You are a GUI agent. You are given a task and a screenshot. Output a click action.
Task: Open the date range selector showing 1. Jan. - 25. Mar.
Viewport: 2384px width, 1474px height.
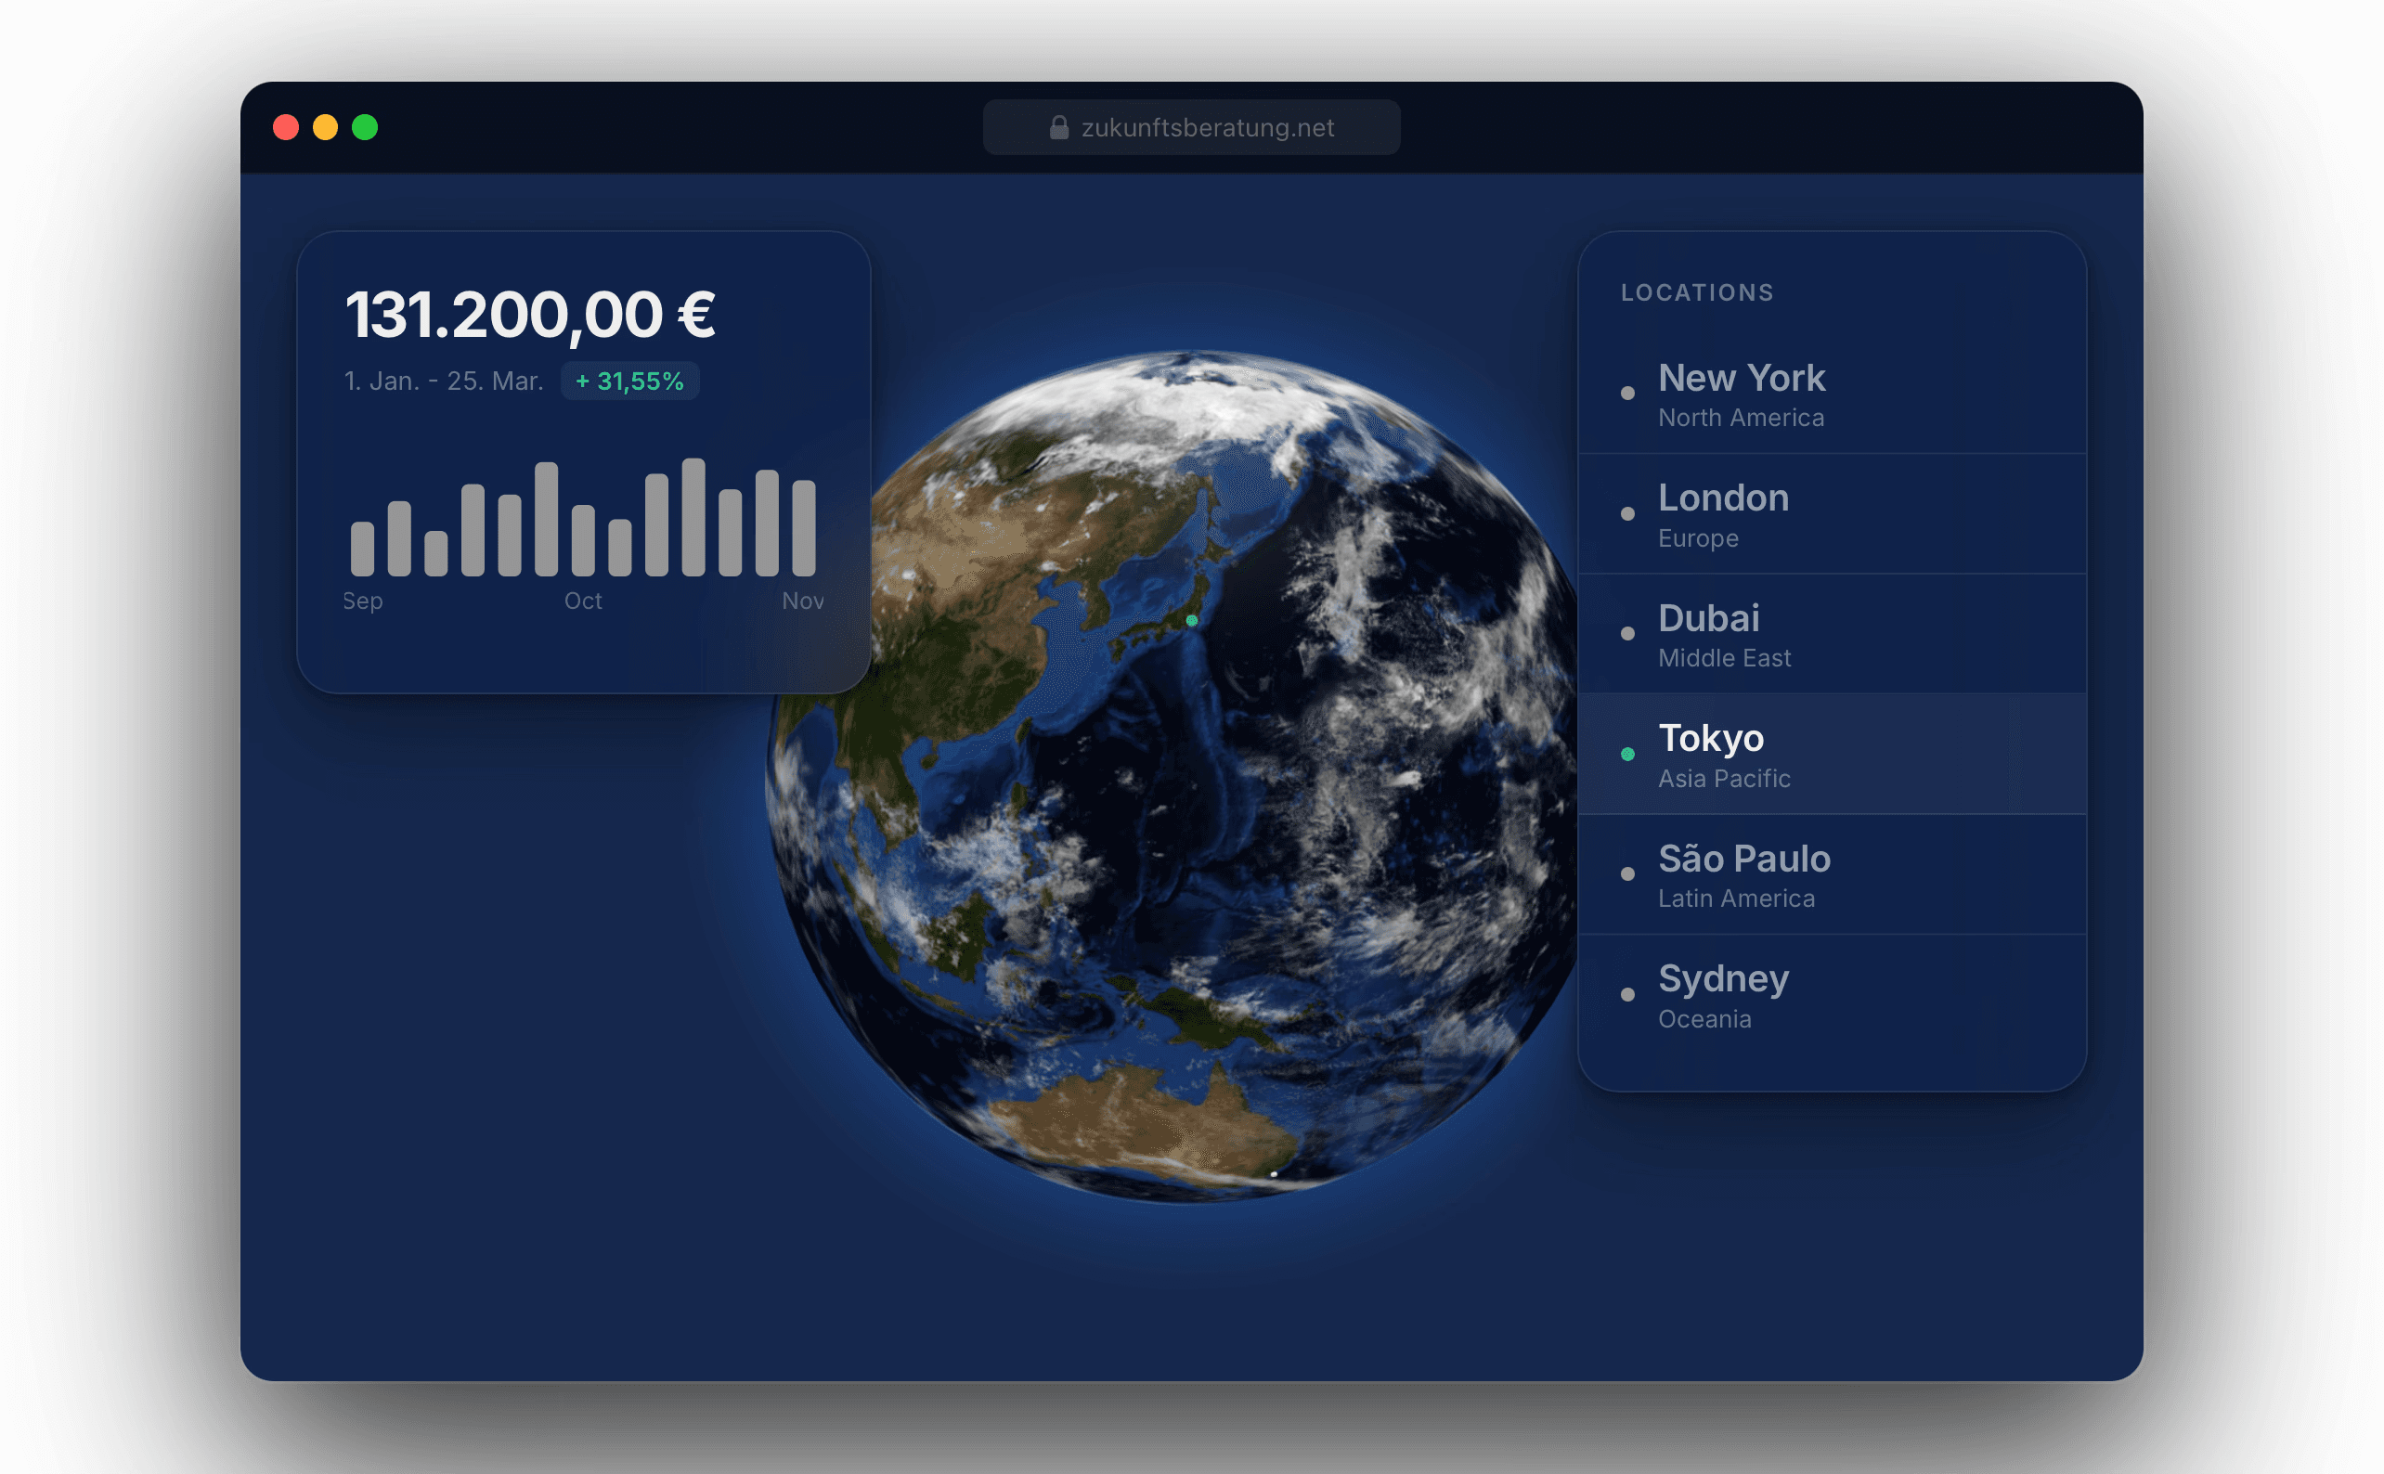[x=444, y=381]
